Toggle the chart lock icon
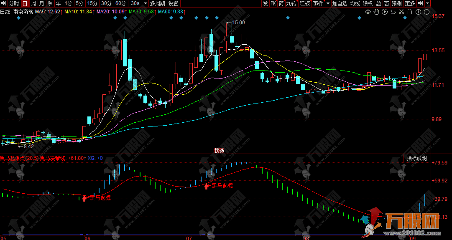The image size is (452, 240). (x=410, y=12)
